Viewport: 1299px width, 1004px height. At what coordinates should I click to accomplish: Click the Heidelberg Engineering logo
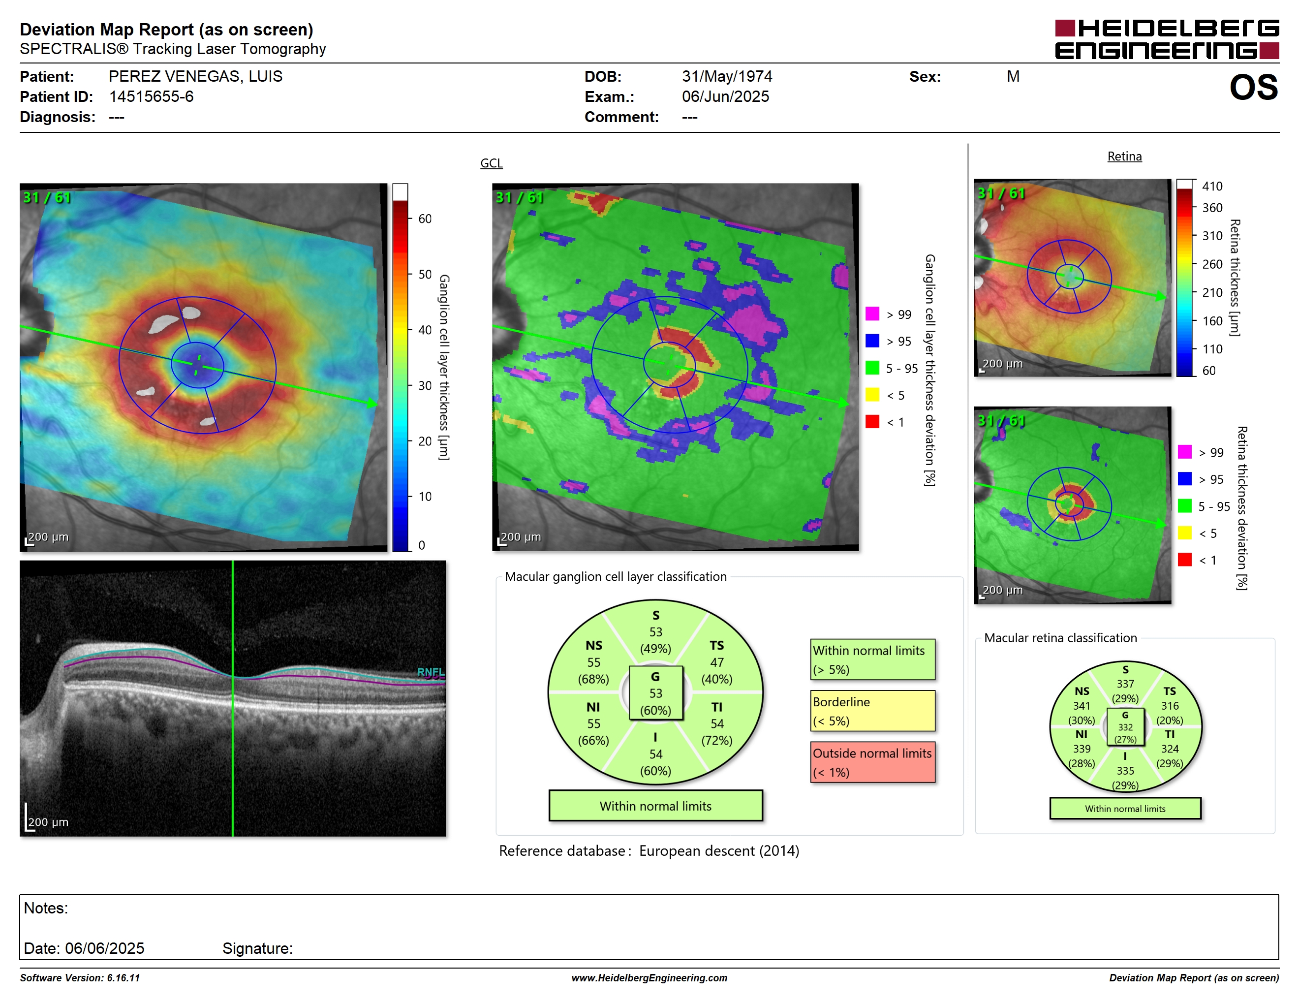coord(1166,39)
